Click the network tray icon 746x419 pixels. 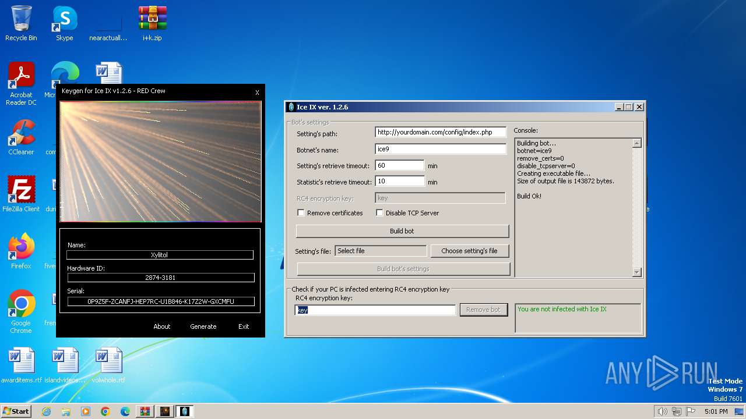[x=677, y=411]
